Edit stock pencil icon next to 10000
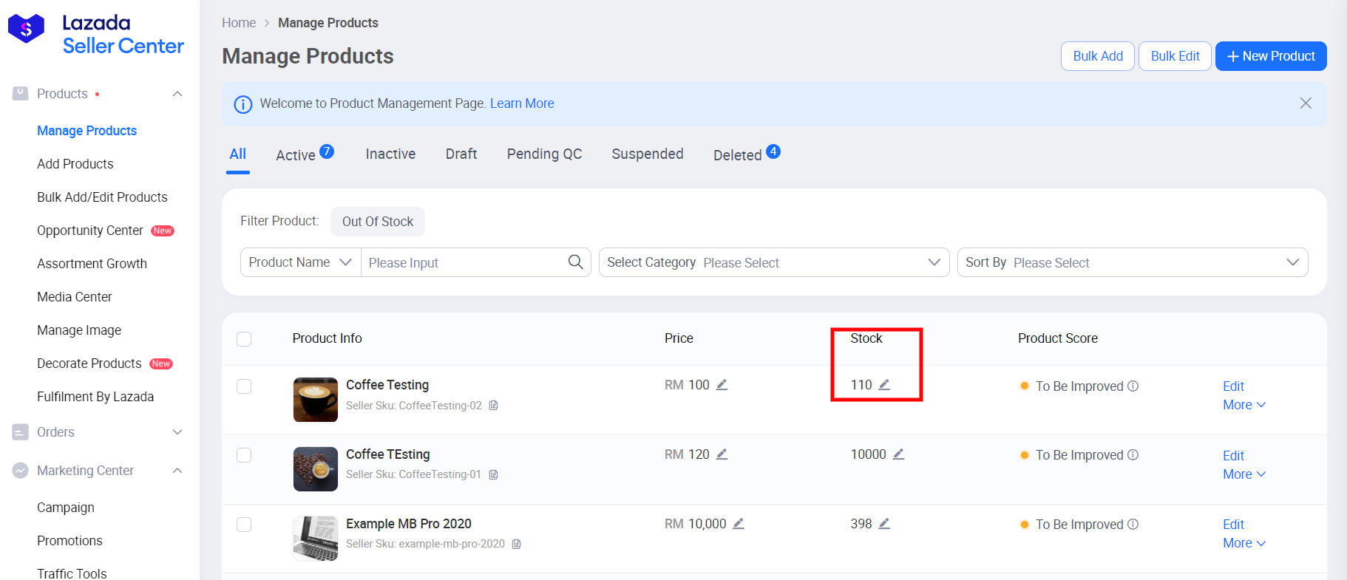 898,454
